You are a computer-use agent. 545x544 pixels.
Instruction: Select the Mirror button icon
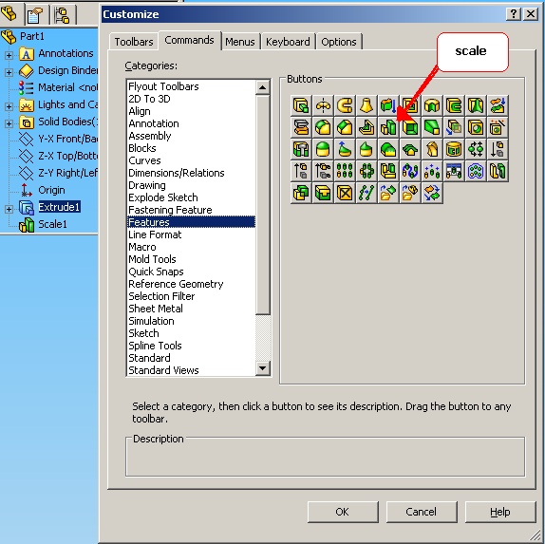pos(388,171)
